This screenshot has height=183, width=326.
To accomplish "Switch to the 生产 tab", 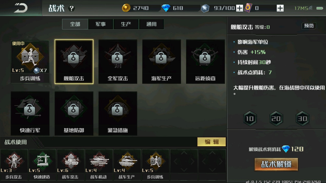I will click(x=126, y=24).
